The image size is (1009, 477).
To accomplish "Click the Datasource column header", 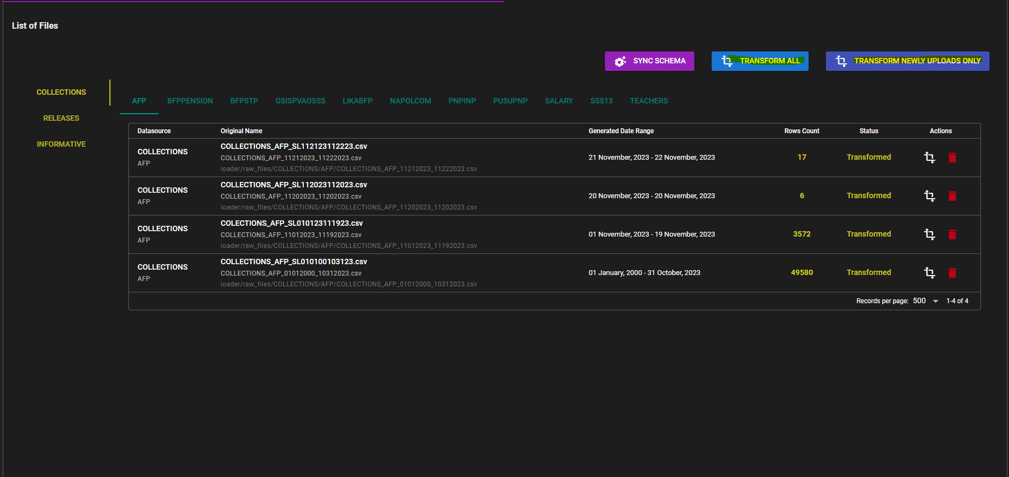I will pos(154,131).
